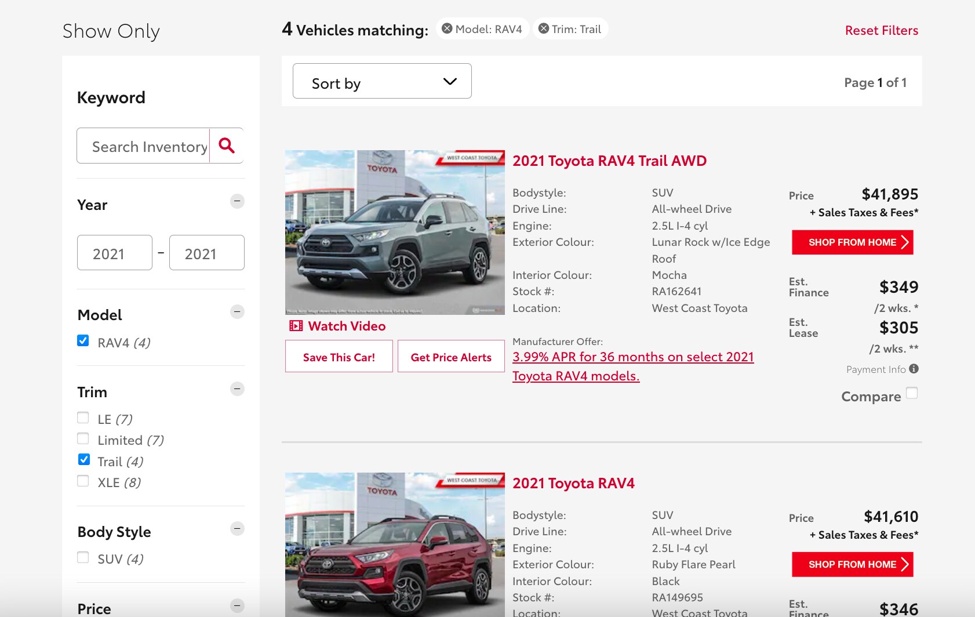Click the Watch Video film icon
Screen dimensions: 975x617
point(296,326)
